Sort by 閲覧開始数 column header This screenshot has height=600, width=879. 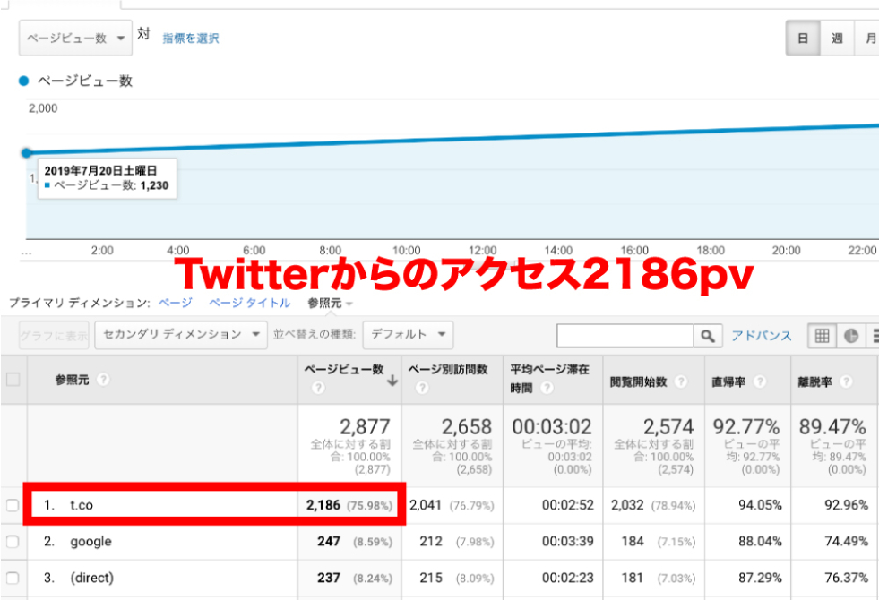(639, 381)
